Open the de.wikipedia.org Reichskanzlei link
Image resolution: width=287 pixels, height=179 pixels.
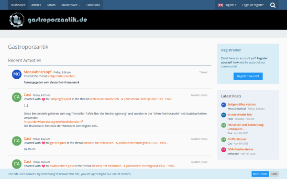[x=52, y=122]
